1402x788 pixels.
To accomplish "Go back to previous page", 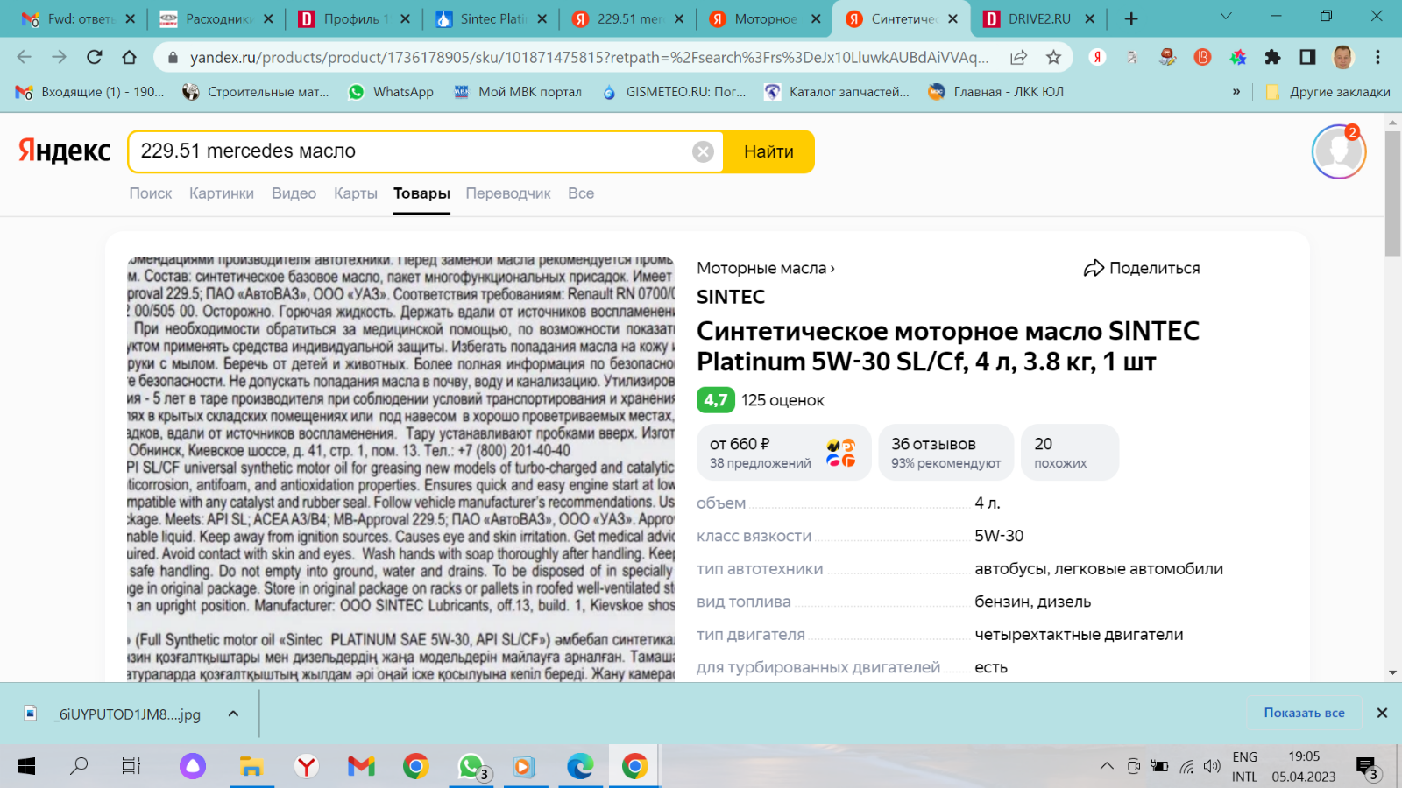I will click(x=24, y=57).
